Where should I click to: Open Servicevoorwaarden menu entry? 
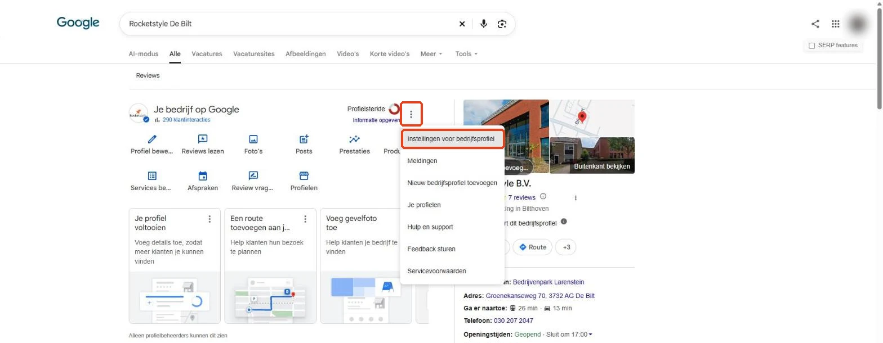[452, 270]
